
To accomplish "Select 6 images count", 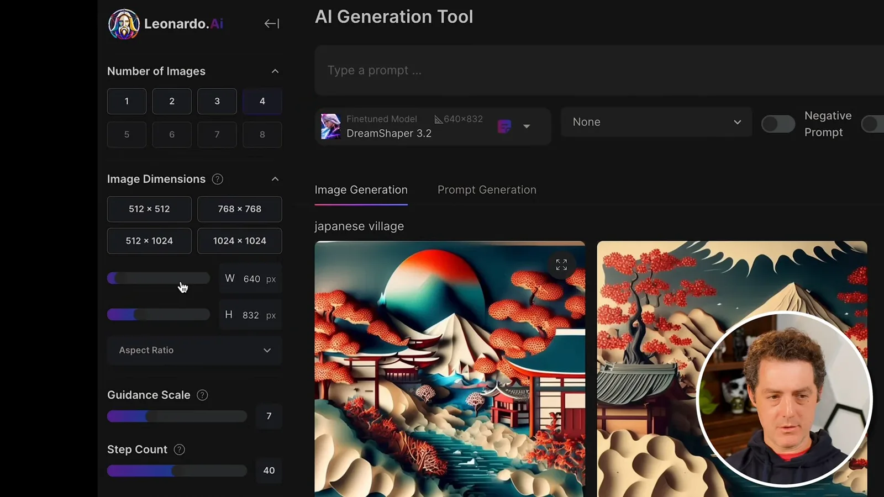I will click(x=172, y=134).
